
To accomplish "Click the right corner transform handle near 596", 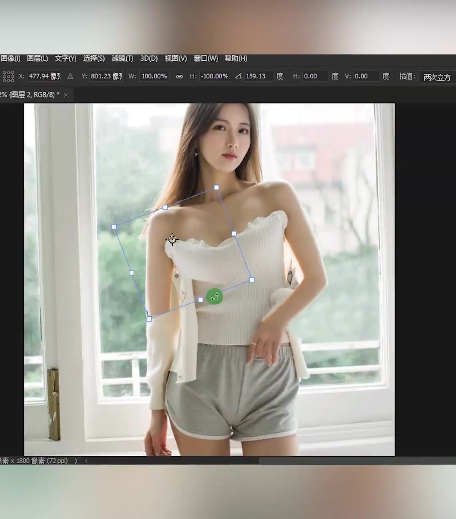I will tap(252, 280).
